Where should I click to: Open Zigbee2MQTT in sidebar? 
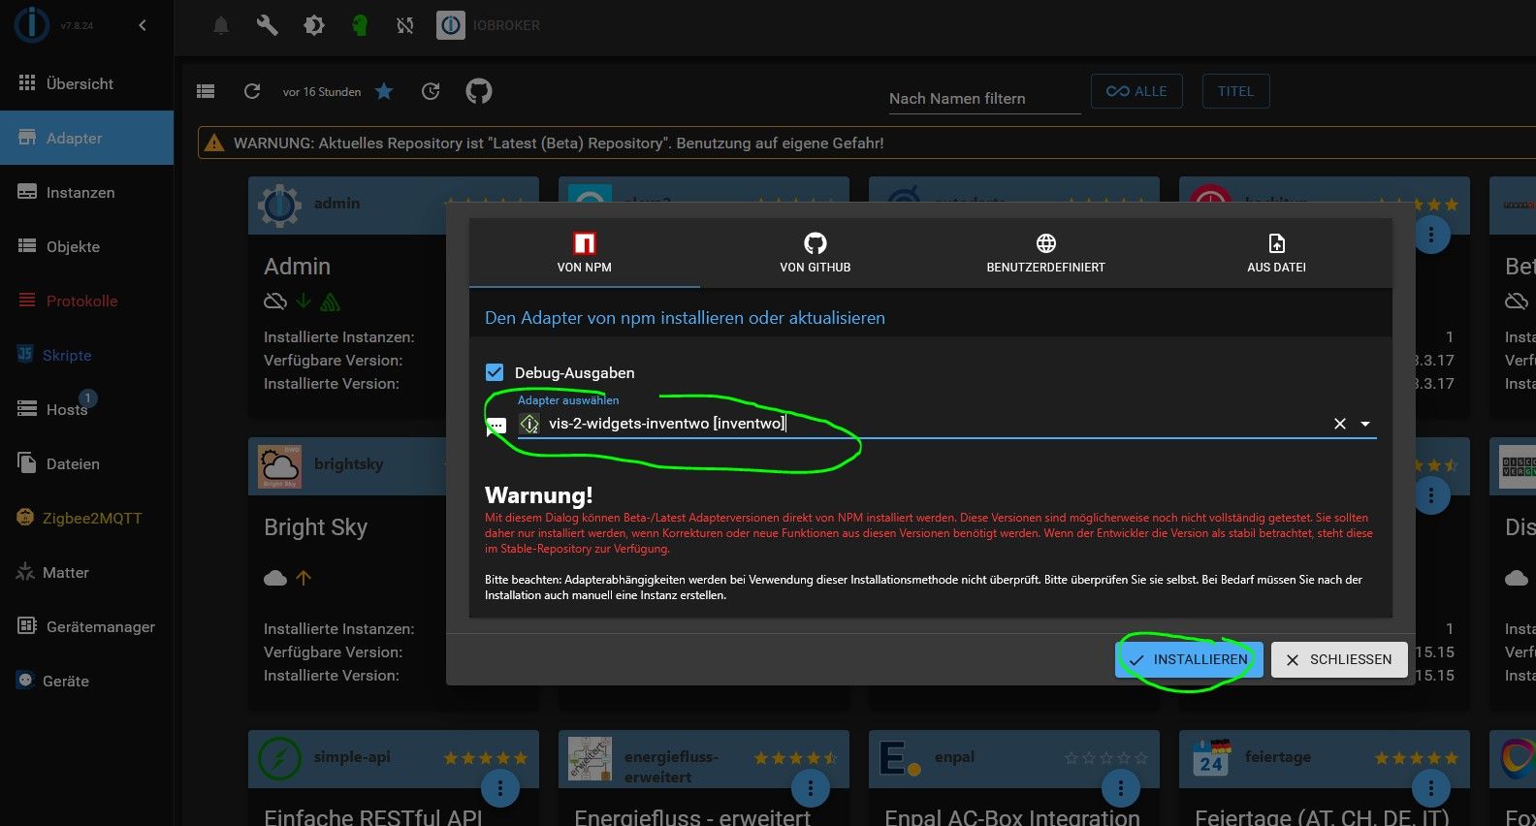point(86,518)
